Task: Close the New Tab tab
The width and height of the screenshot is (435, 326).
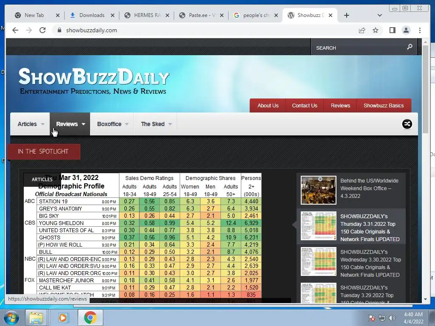Action: coord(58,15)
